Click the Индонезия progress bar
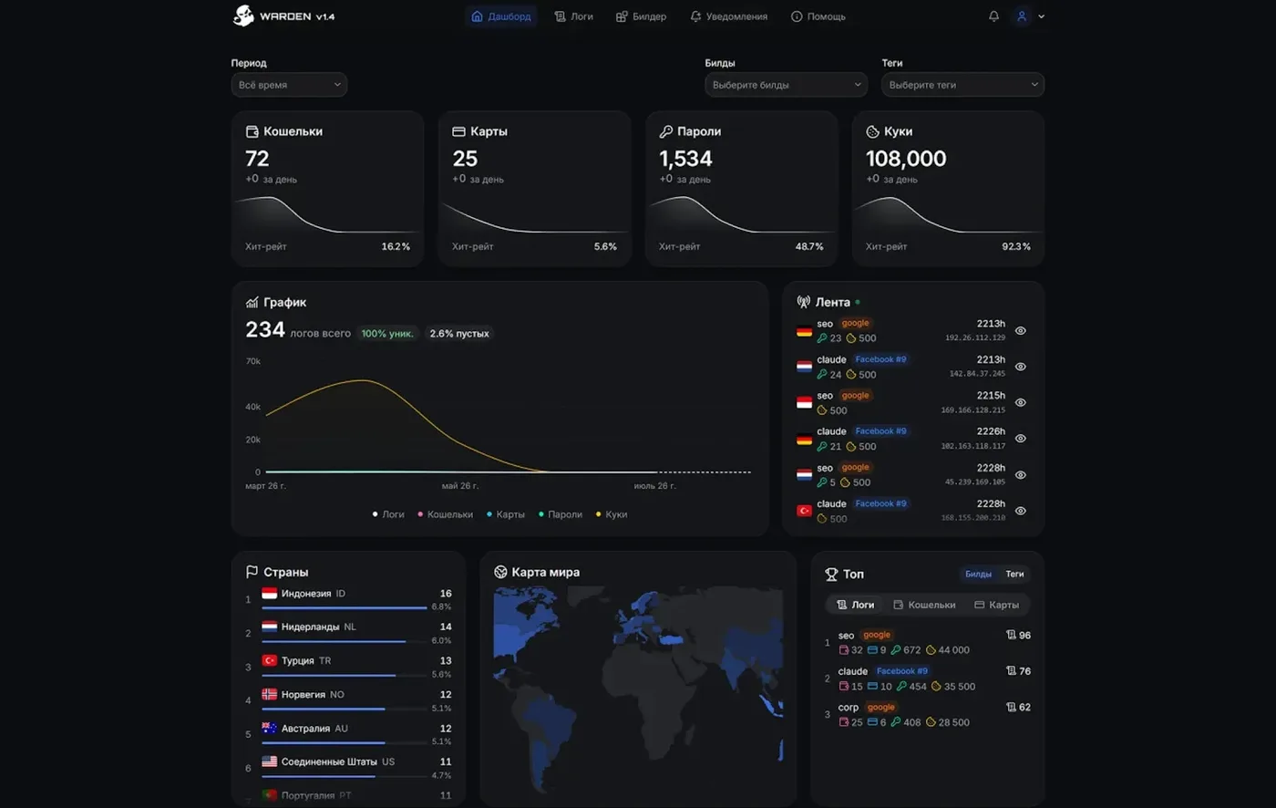Viewport: 1276px width, 808px height. click(345, 607)
